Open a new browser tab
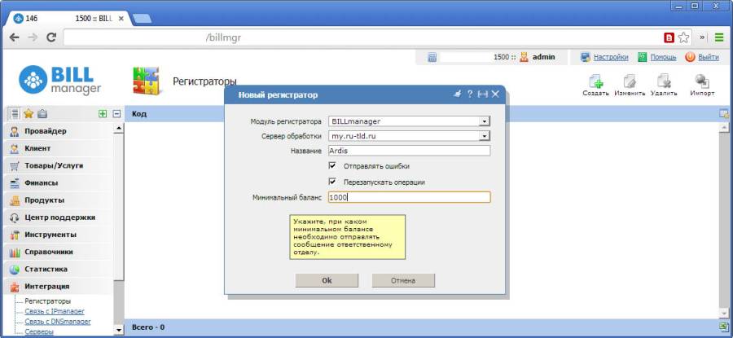The image size is (733, 338). pos(142,19)
